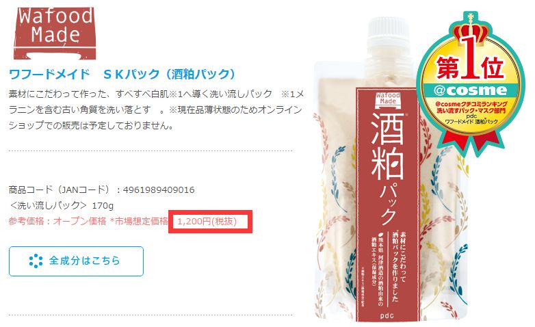Screen dimensions: 535x327
Task: Click the ＜洗い流しパック＞ 170g size line
Action: pyautogui.click(x=62, y=205)
